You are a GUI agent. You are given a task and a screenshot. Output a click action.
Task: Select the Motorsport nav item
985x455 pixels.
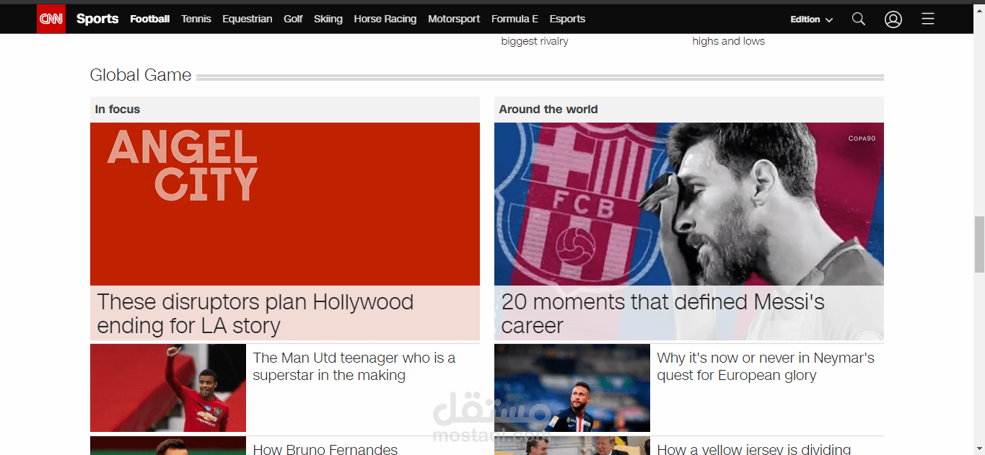tap(454, 19)
